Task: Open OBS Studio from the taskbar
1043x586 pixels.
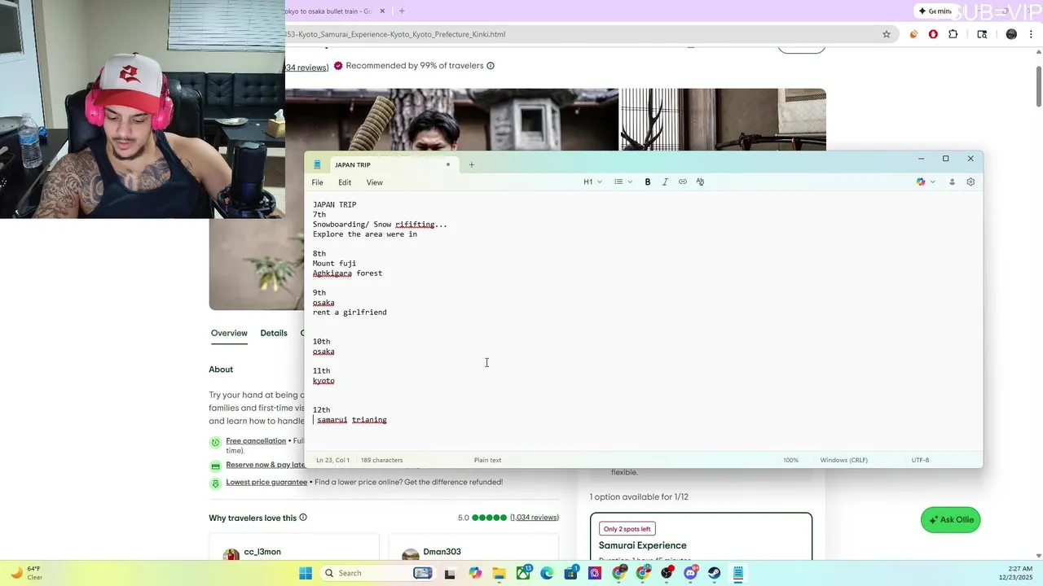Action: tap(667, 573)
